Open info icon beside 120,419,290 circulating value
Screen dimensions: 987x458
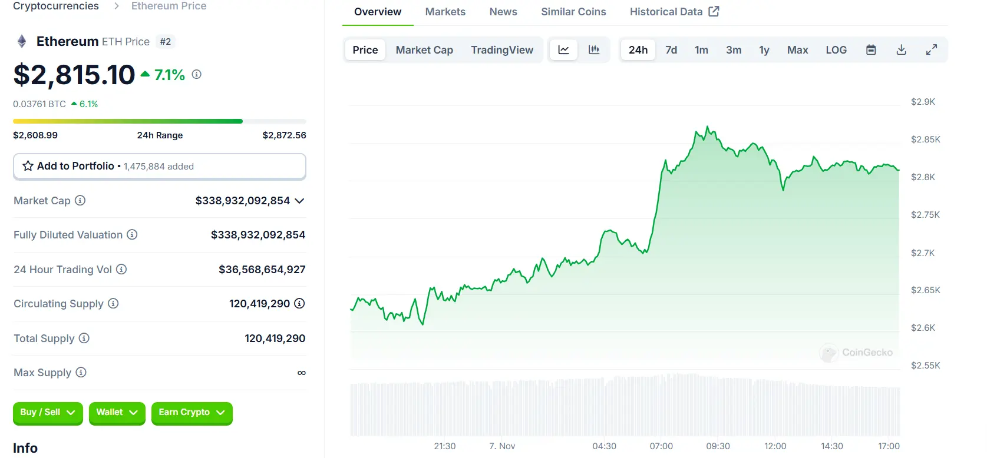tap(299, 303)
